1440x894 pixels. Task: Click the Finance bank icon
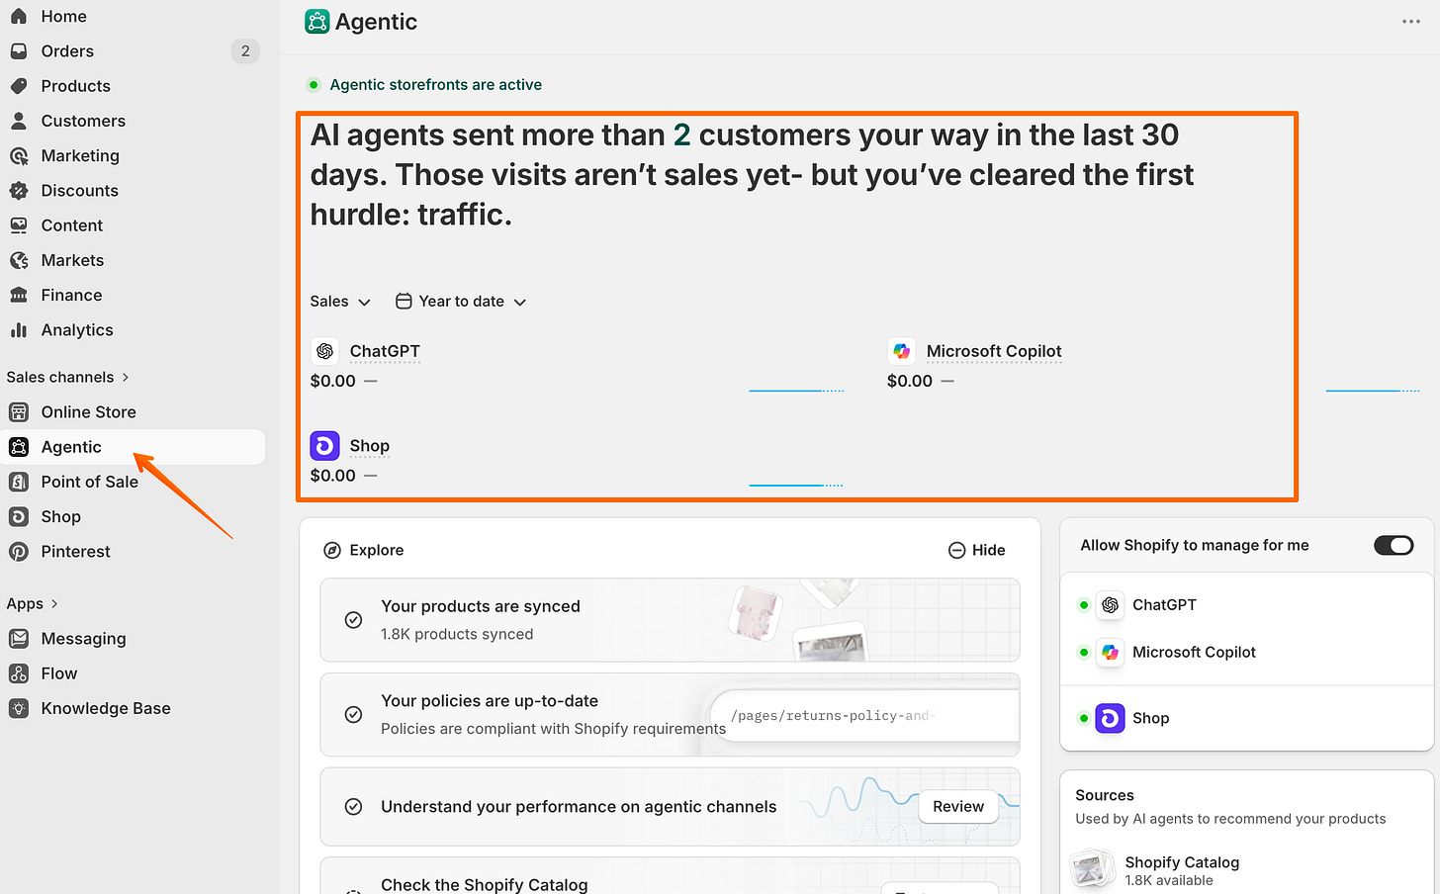click(19, 295)
